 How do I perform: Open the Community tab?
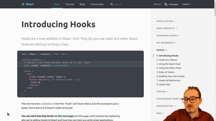pos(97,4)
